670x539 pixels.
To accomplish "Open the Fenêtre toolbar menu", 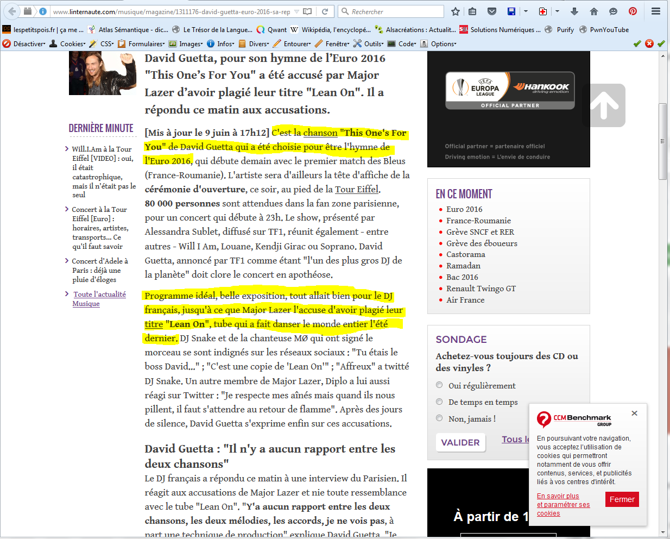I will [x=332, y=43].
